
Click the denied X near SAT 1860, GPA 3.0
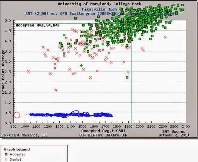124,62
